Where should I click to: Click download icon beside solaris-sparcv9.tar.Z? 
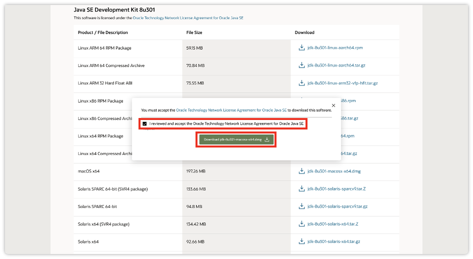click(301, 188)
